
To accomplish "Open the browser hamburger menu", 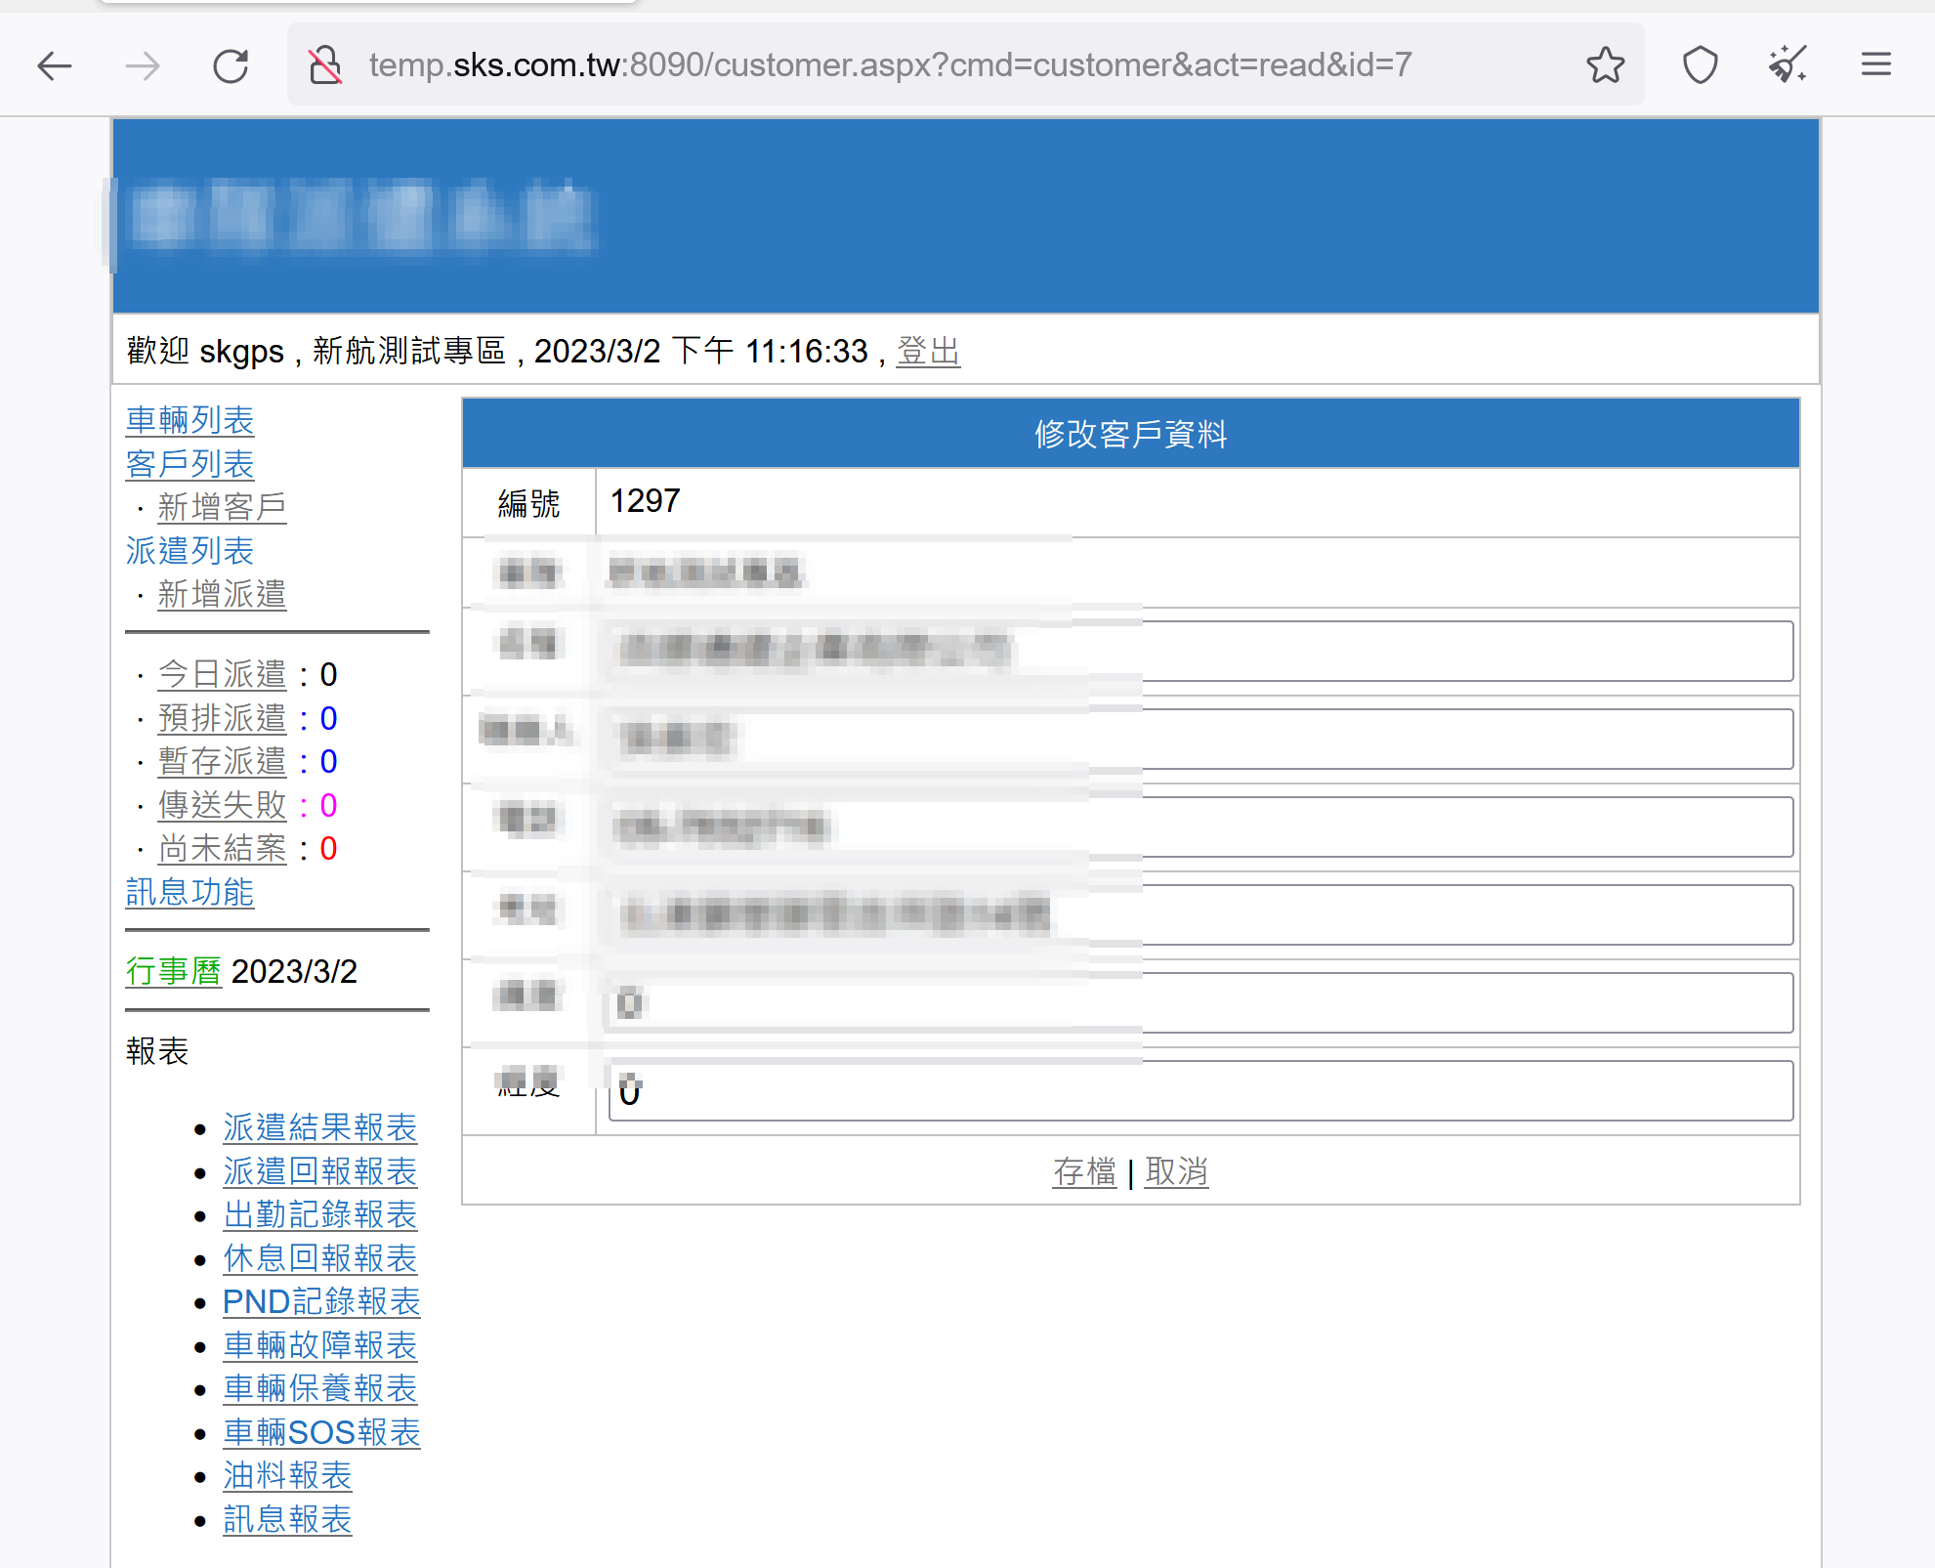I will pyautogui.click(x=1876, y=65).
